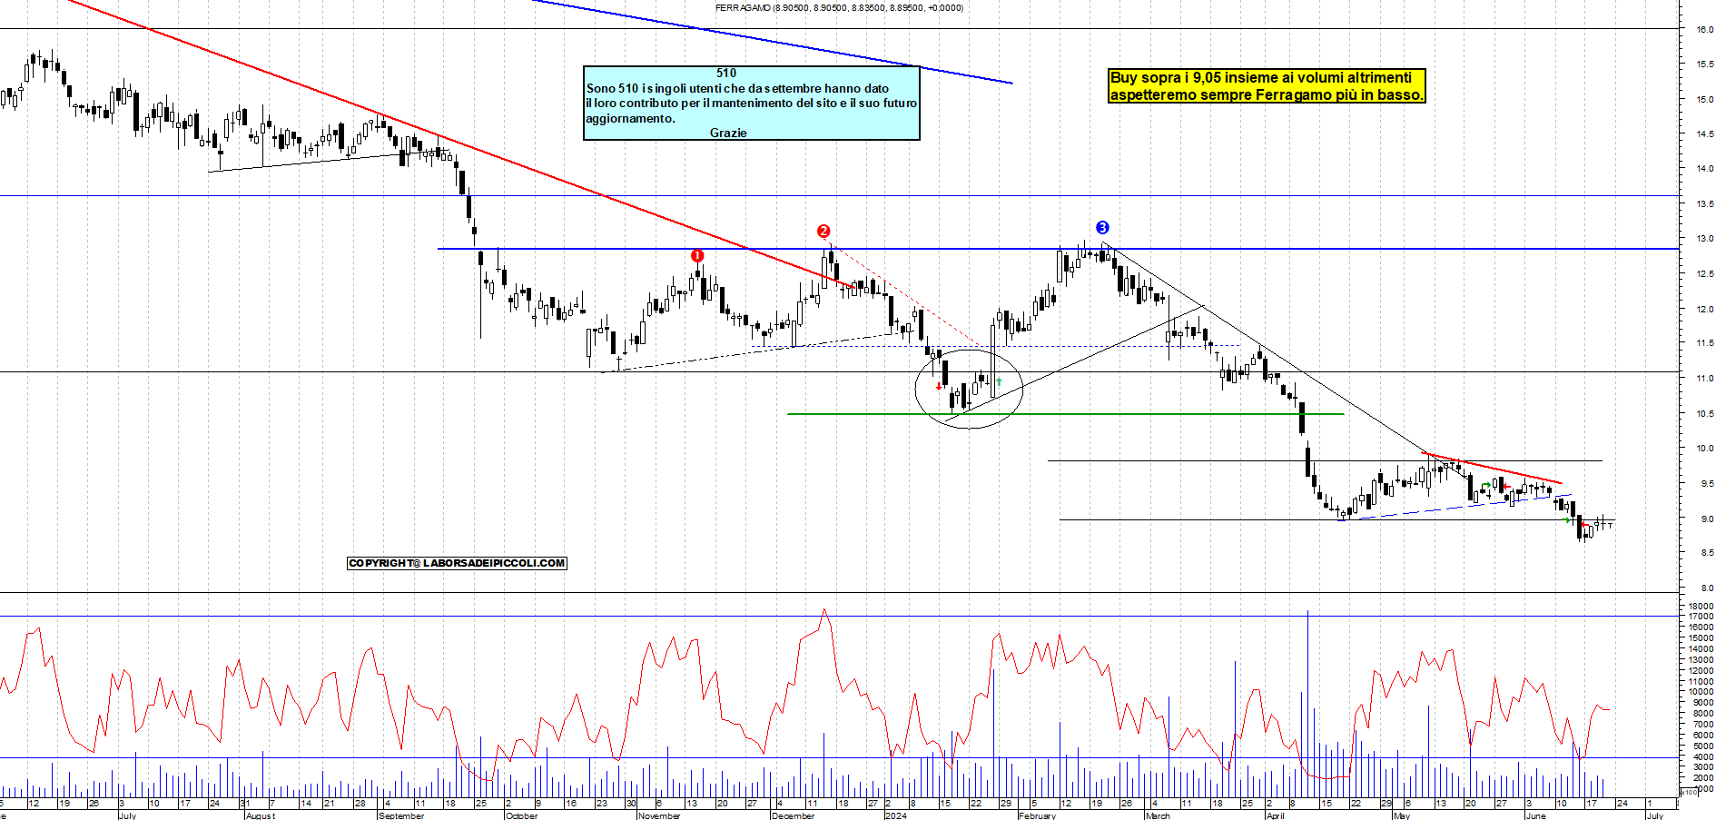The height and width of the screenshot is (820, 1716).
Task: Click the small green up arrow inside the ellipse
Action: 999,382
